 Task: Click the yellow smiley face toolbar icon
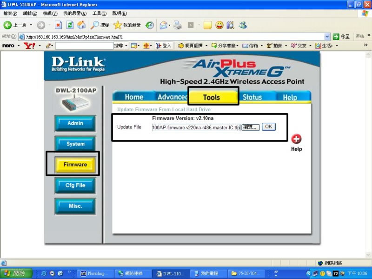point(219,25)
